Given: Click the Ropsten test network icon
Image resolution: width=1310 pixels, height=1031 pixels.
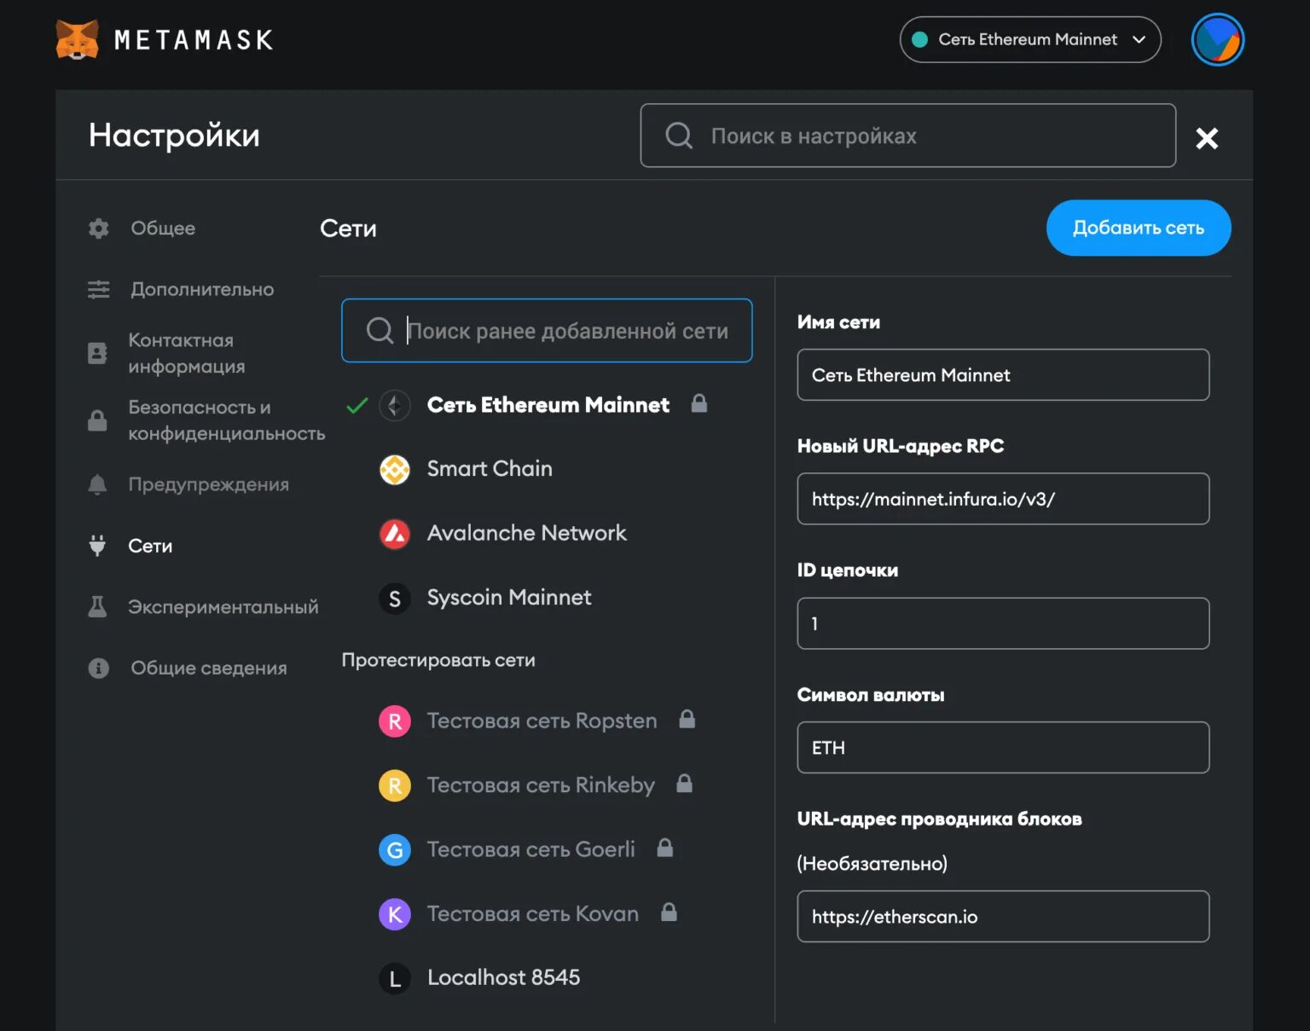Looking at the screenshot, I should (x=394, y=721).
